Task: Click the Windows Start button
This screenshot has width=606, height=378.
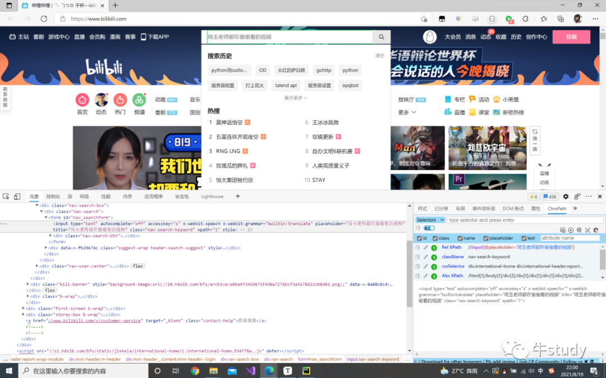Action: click(9, 371)
